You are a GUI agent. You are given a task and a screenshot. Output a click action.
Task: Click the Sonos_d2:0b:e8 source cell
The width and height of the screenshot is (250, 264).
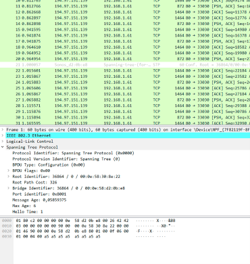(x=71, y=65)
